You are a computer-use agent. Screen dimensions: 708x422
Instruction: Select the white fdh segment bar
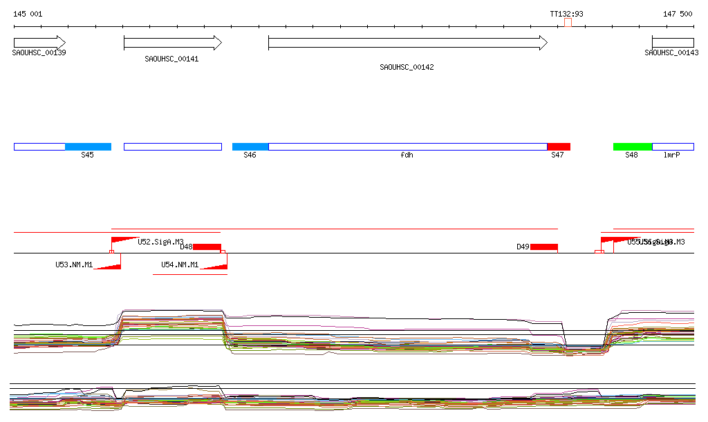tap(407, 146)
